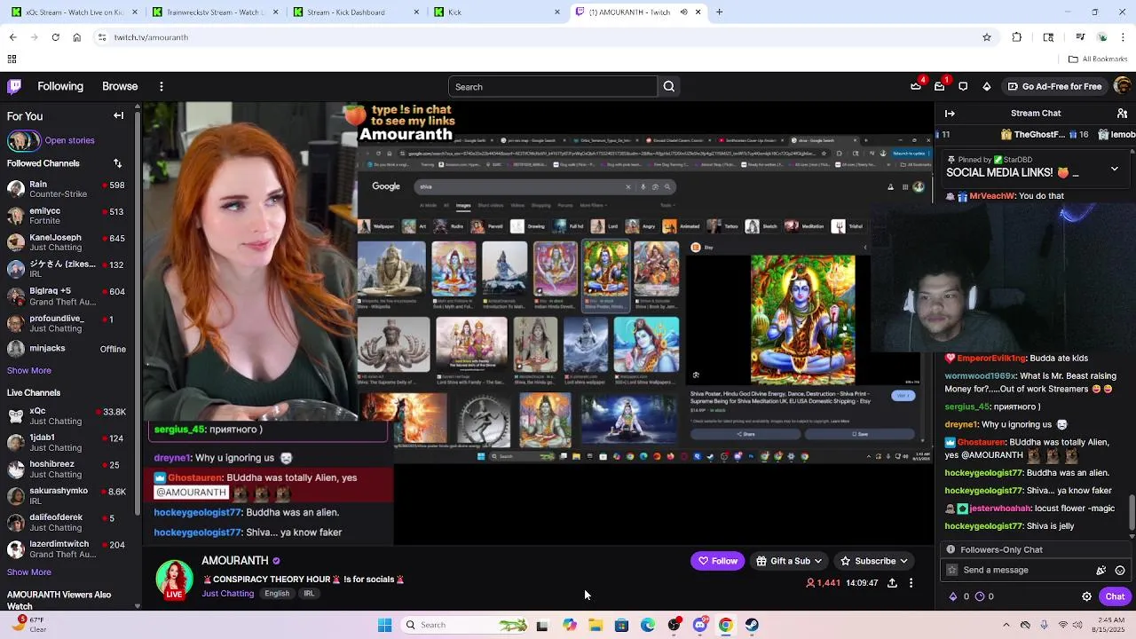
Task: Open All Bookmarks folder
Action: click(x=1098, y=59)
